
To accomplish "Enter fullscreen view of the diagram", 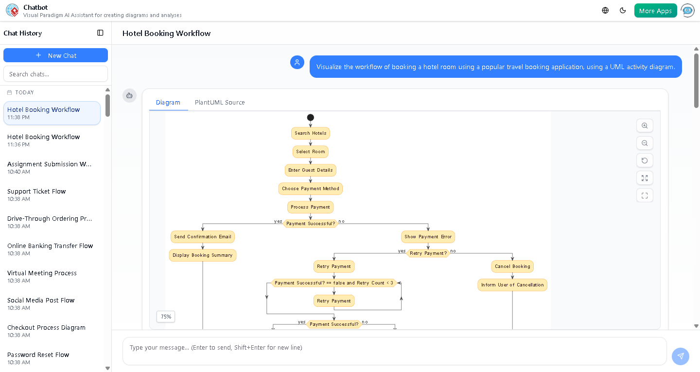I will [645, 195].
